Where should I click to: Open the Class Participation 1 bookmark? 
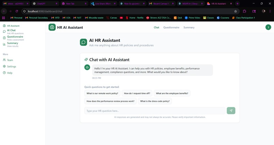[x=243, y=18]
